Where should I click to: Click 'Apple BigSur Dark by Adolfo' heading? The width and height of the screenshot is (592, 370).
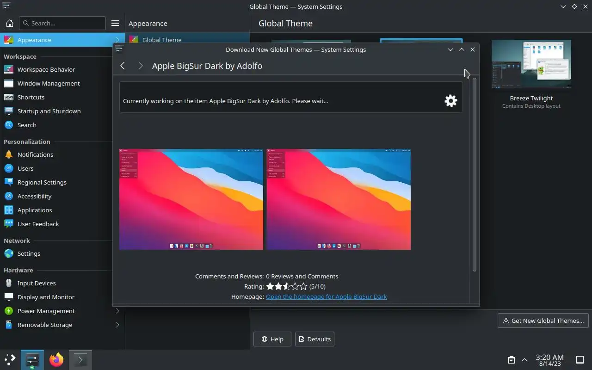207,66
